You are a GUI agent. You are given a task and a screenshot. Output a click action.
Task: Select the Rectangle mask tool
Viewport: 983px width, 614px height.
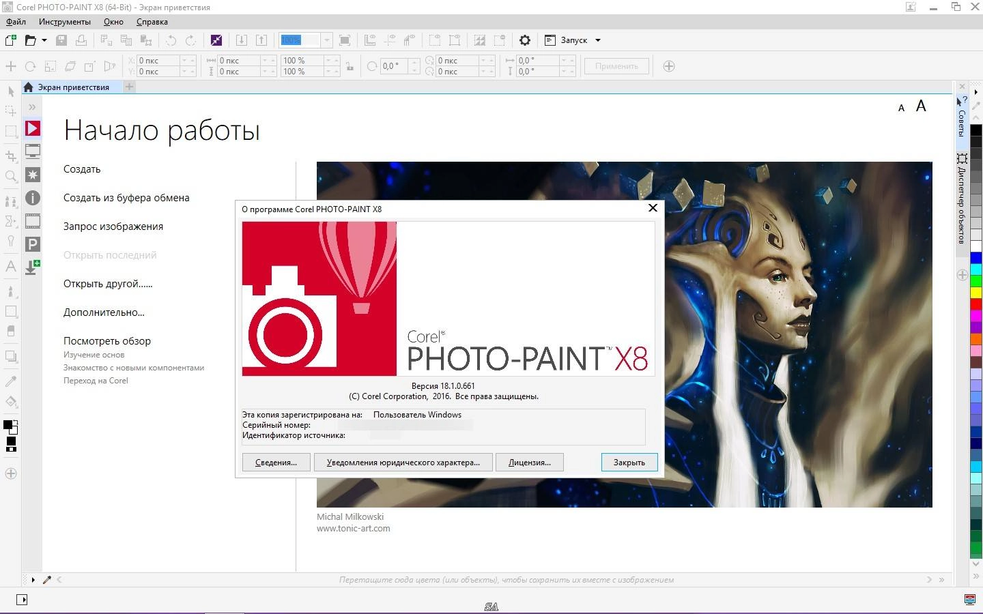[10, 130]
